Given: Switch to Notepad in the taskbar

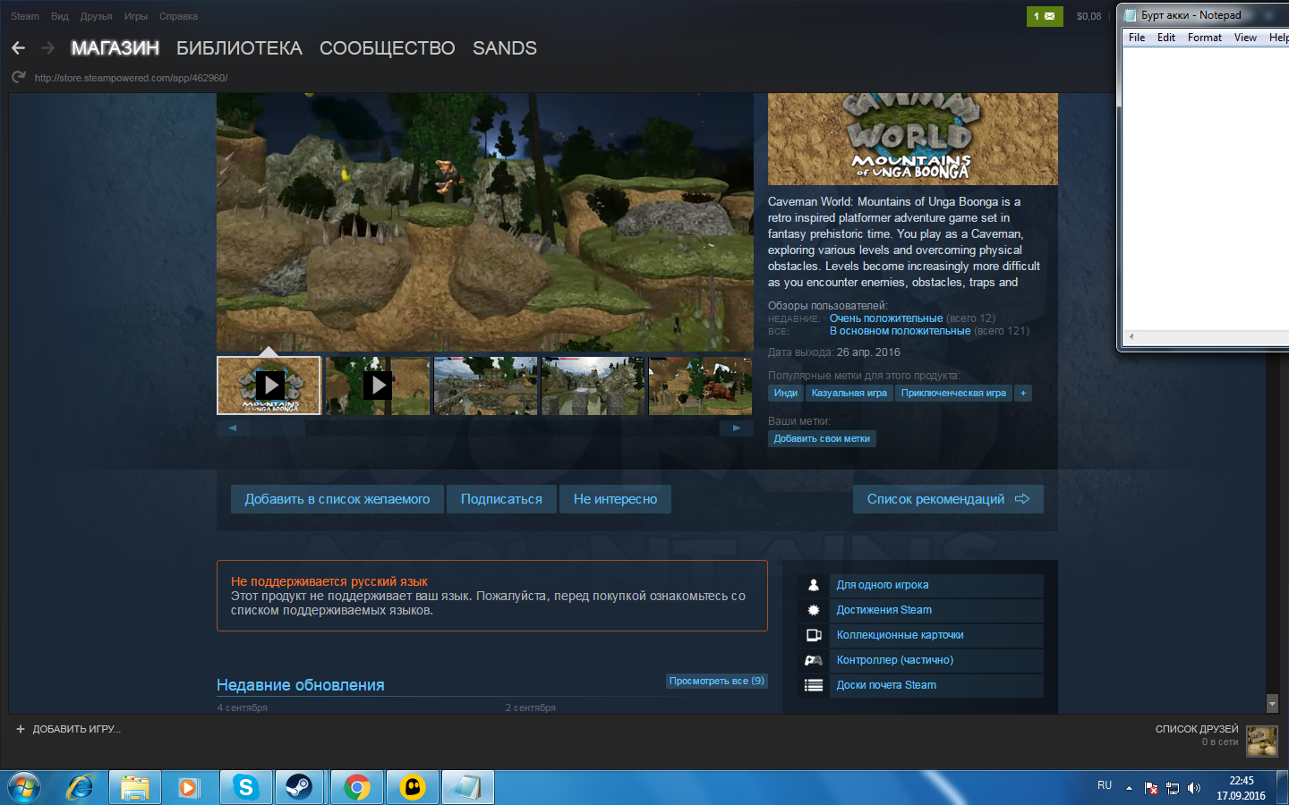Looking at the screenshot, I should (x=467, y=788).
